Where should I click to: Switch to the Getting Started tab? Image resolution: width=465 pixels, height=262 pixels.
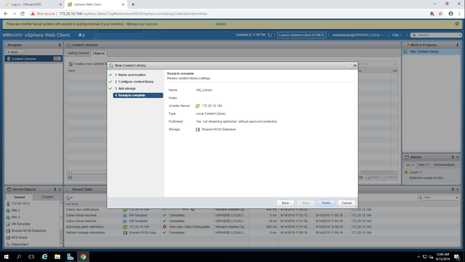(78, 53)
